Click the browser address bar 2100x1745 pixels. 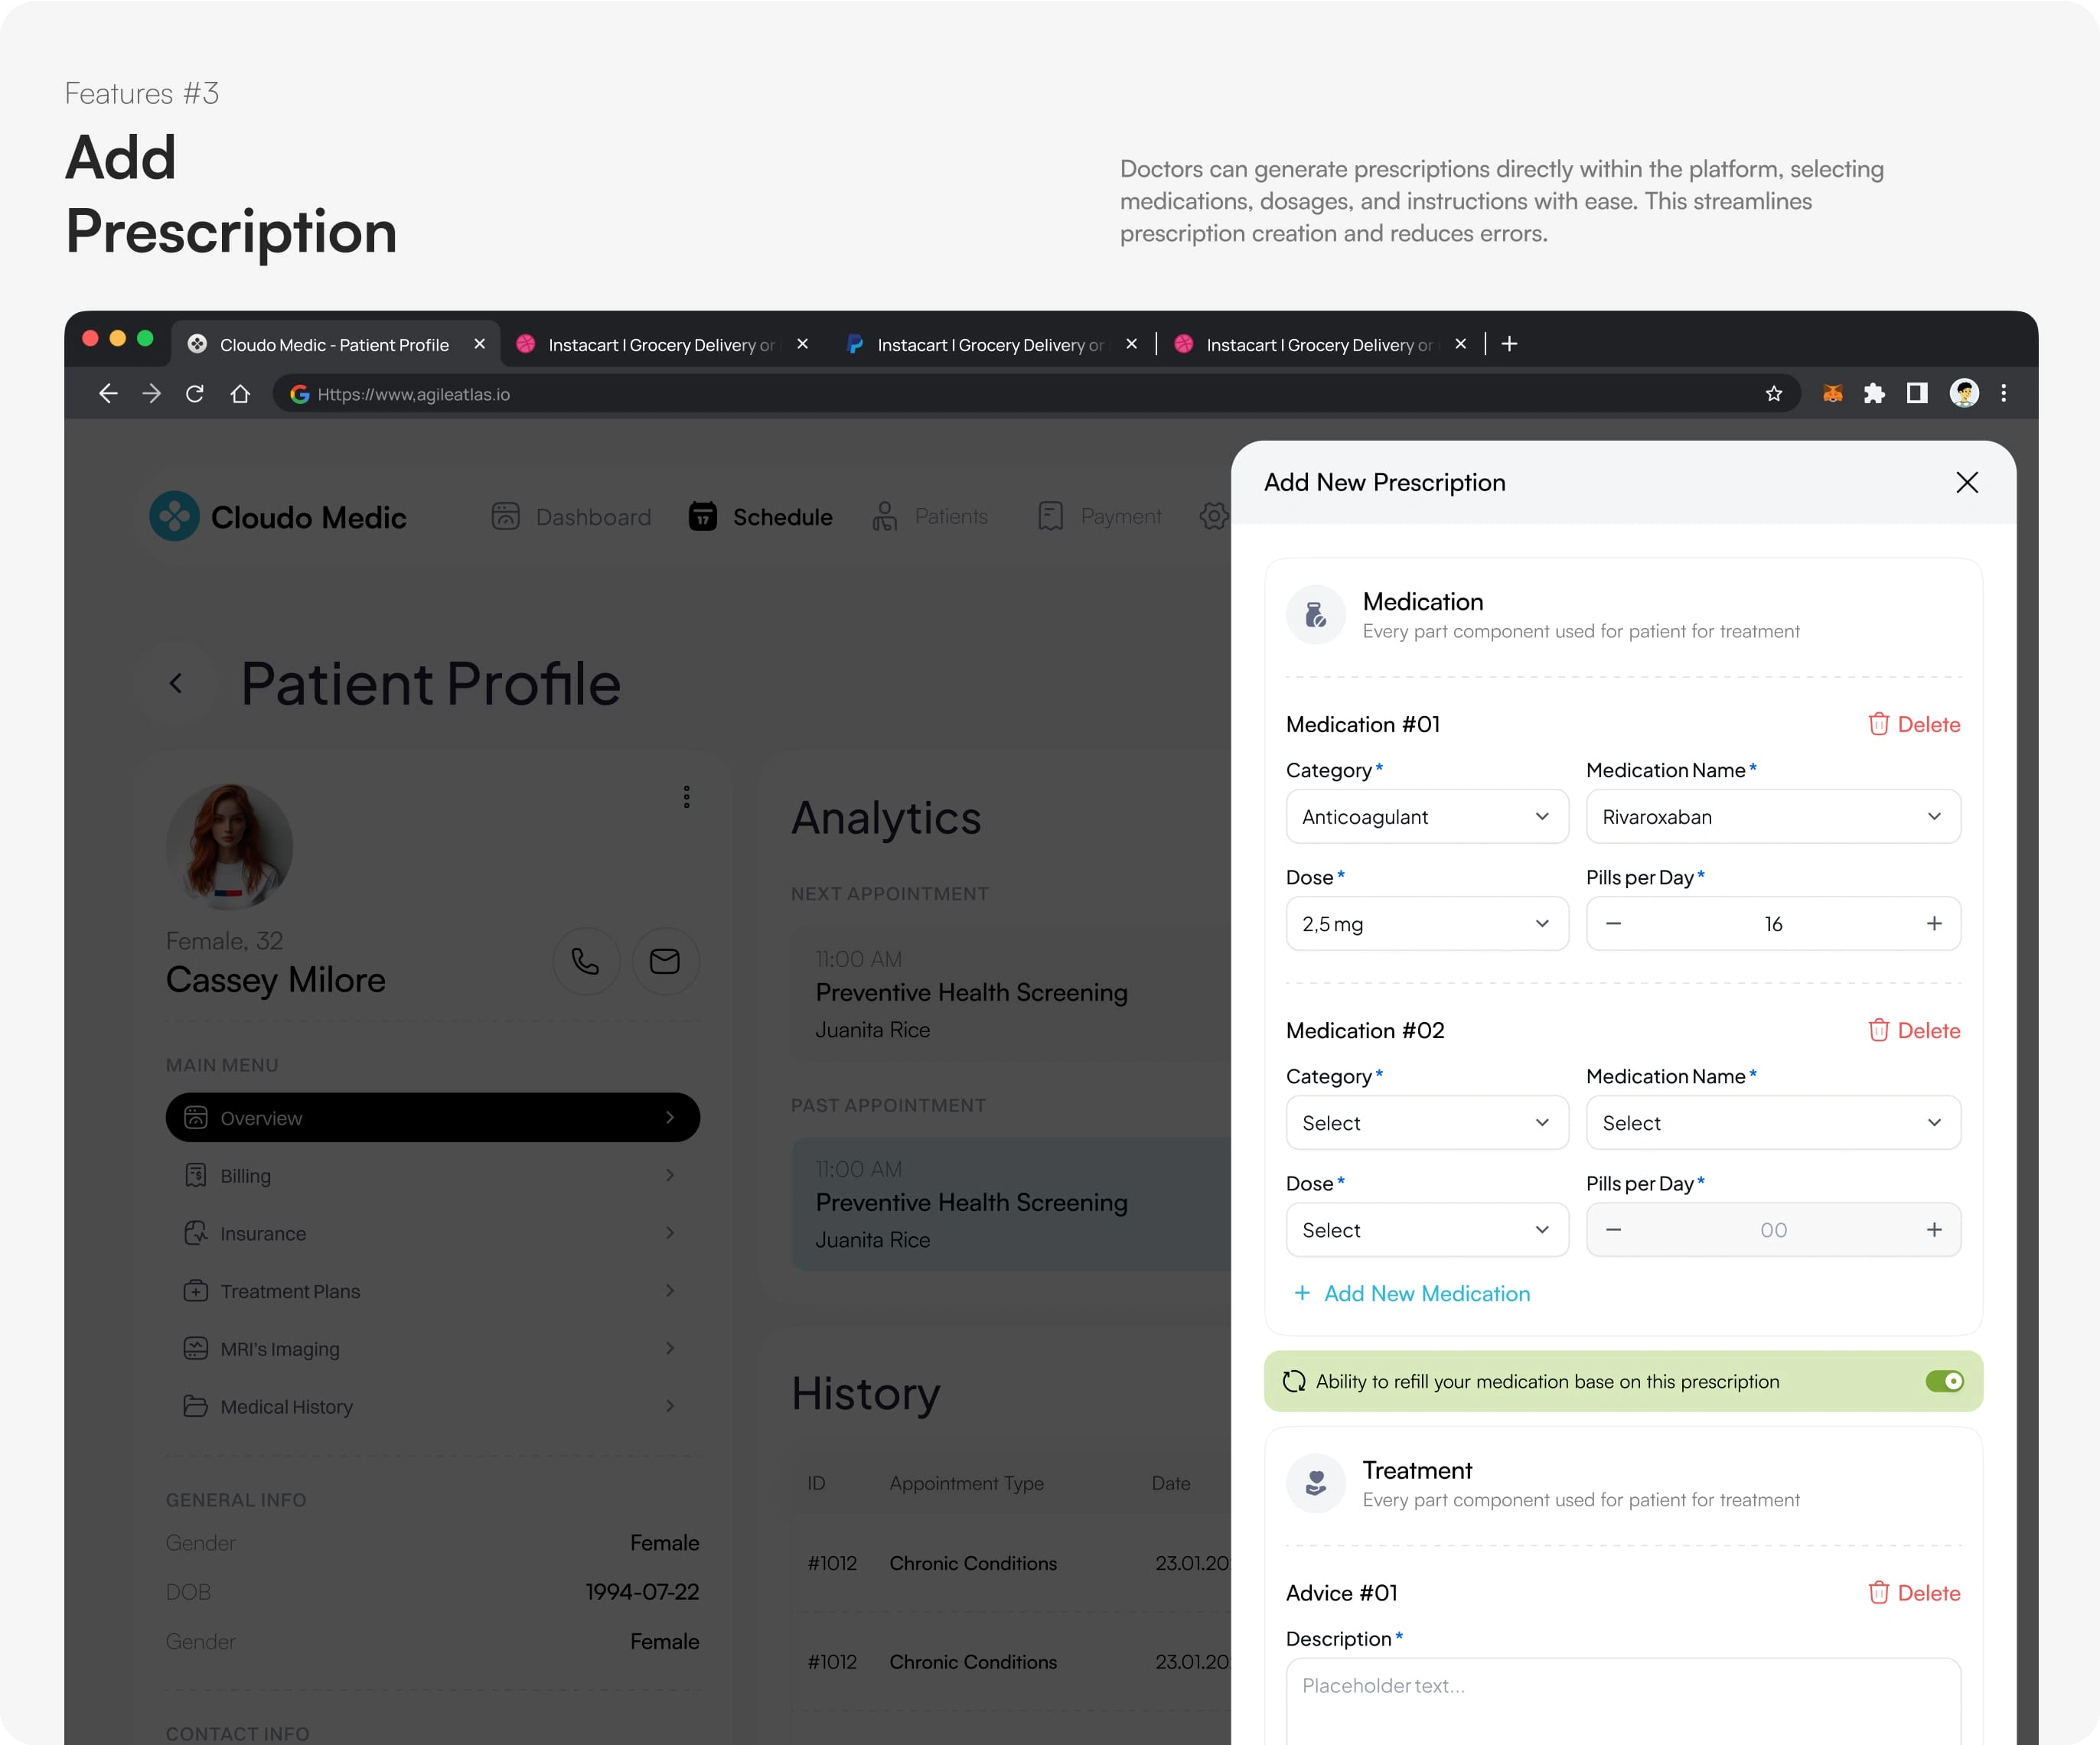point(1036,394)
